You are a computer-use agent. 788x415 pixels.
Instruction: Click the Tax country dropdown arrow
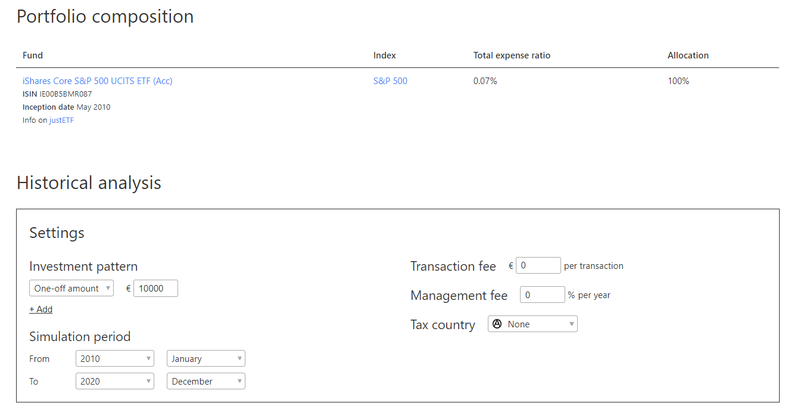[x=572, y=324]
